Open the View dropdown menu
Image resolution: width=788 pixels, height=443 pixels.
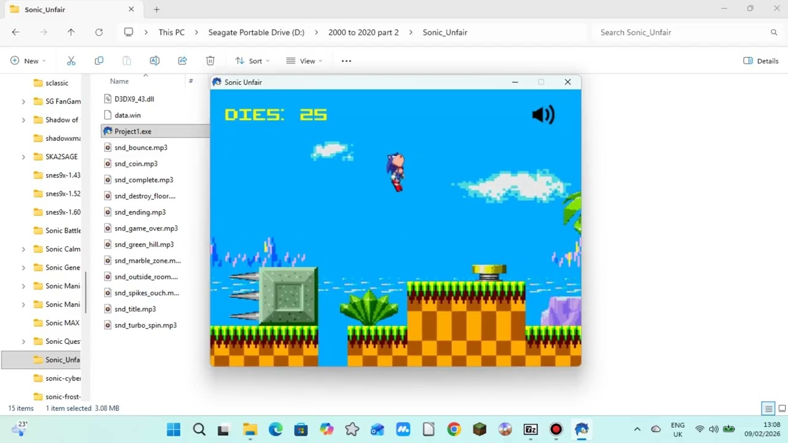click(304, 61)
